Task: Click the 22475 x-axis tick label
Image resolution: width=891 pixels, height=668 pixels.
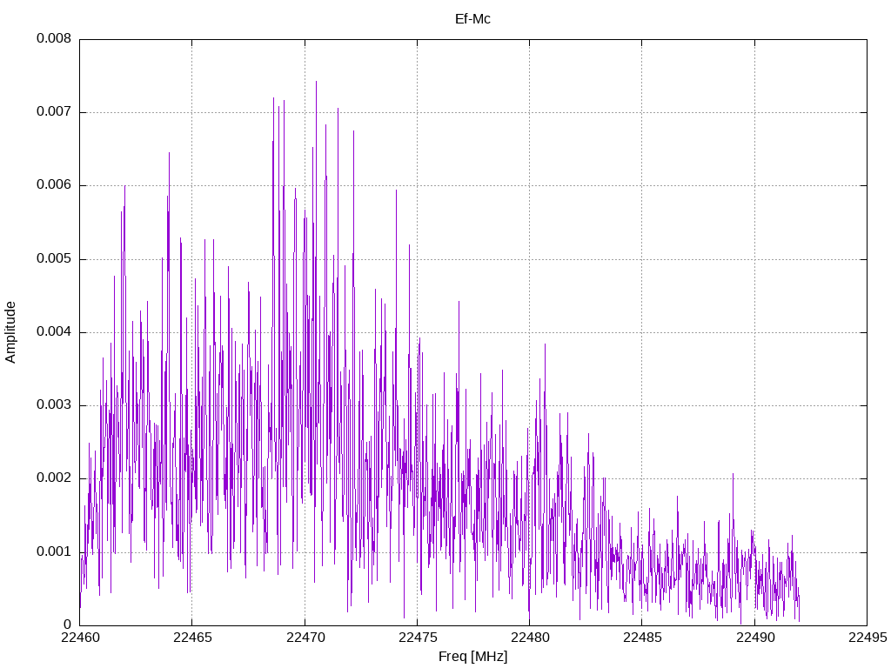Action: (x=417, y=638)
